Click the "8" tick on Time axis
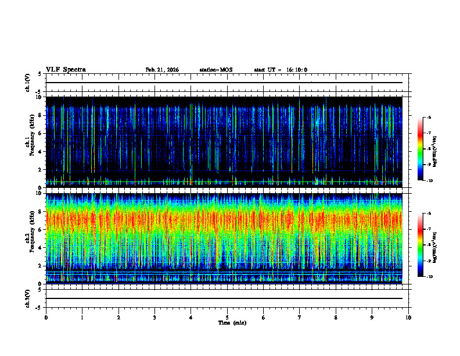The width and height of the screenshot is (460, 356). 336,318
